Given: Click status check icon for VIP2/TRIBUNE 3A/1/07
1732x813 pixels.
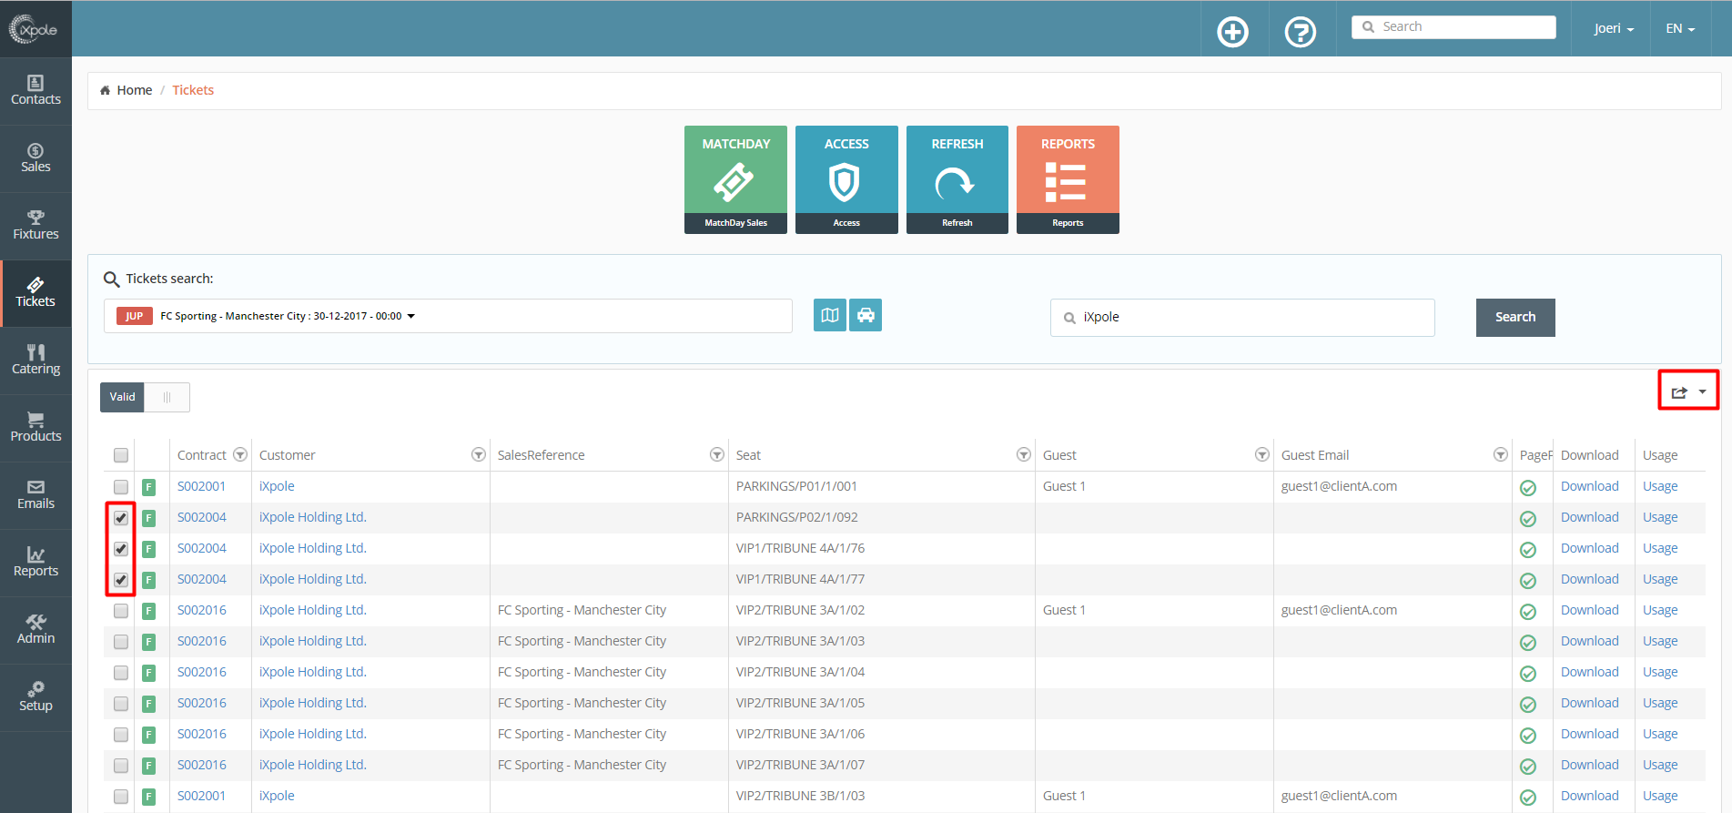Looking at the screenshot, I should (x=1528, y=767).
